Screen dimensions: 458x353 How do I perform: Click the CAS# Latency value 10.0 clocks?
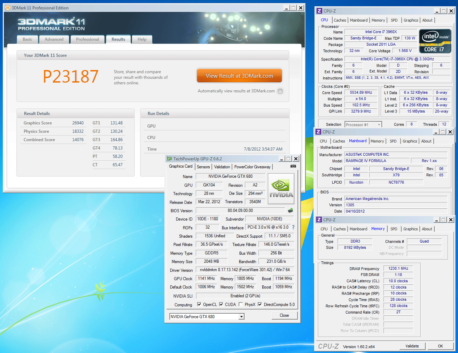(x=398, y=281)
